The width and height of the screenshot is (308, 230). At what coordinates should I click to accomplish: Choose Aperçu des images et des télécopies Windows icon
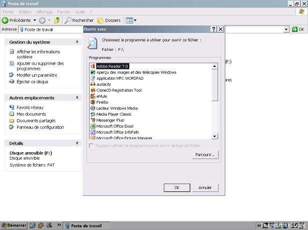pos(93,72)
